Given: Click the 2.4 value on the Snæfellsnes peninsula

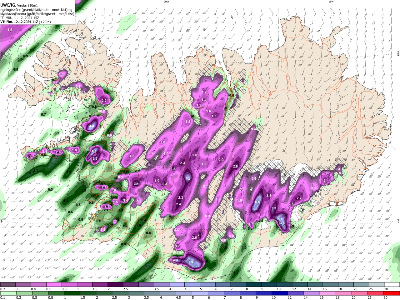Looking at the screenshot, I should pos(58,152).
